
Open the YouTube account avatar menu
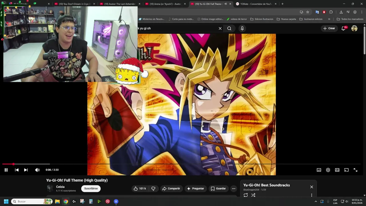pyautogui.click(x=354, y=28)
